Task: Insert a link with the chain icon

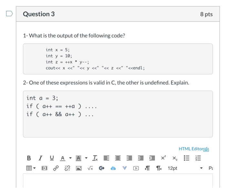Action: pyautogui.click(x=56, y=168)
